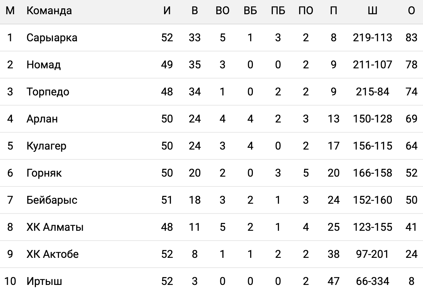Select the ПБ column header

(x=278, y=11)
